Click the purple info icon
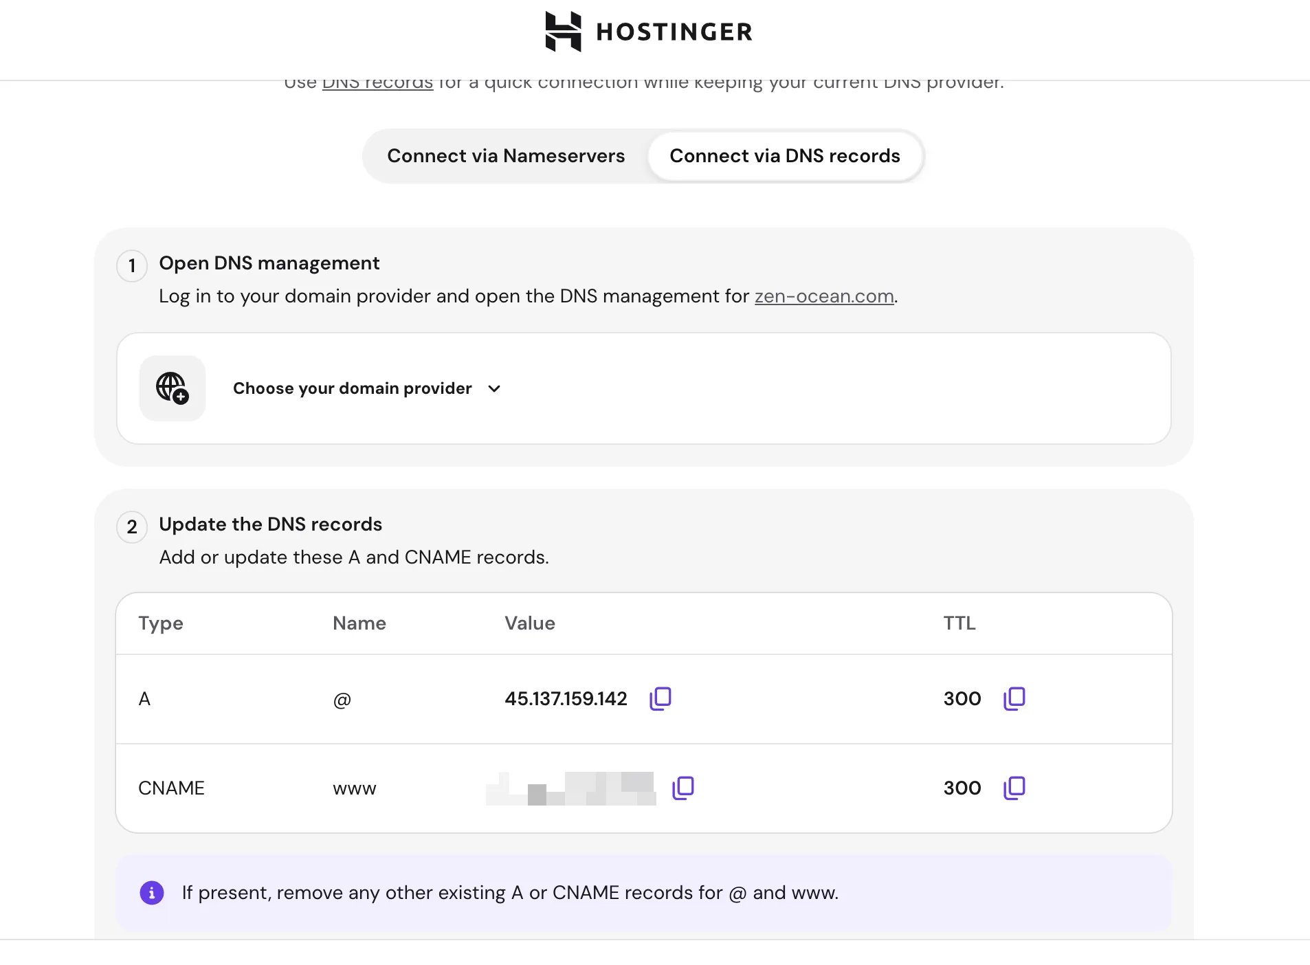This screenshot has width=1310, height=965. 152,893
